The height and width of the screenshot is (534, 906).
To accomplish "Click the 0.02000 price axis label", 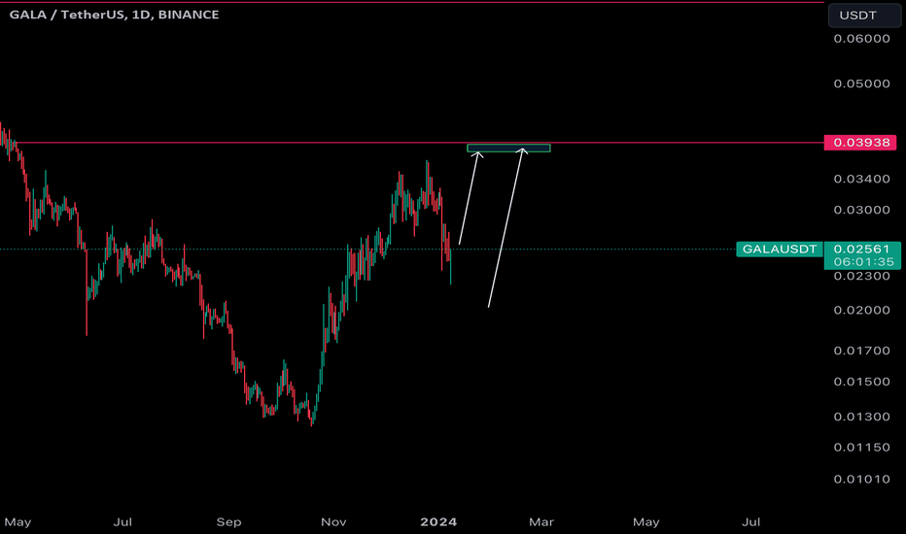I will coord(861,311).
